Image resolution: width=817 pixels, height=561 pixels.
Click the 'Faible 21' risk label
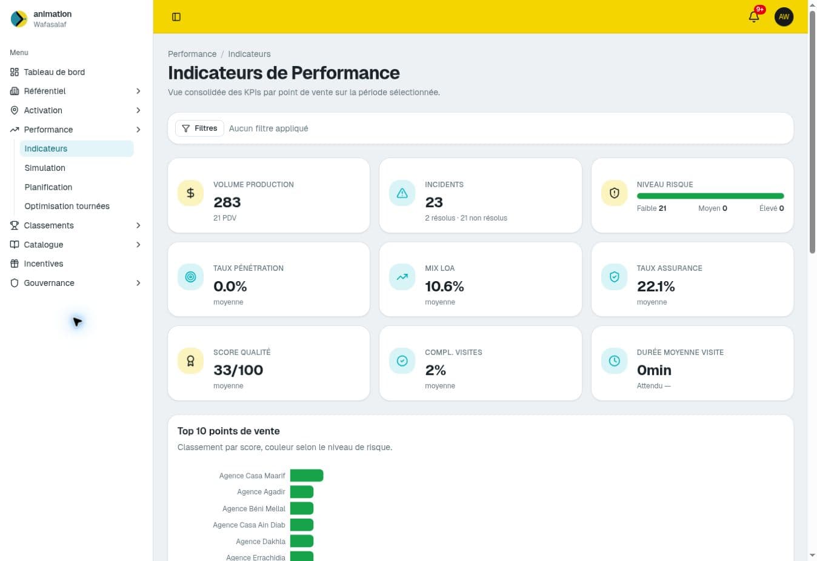click(x=652, y=208)
